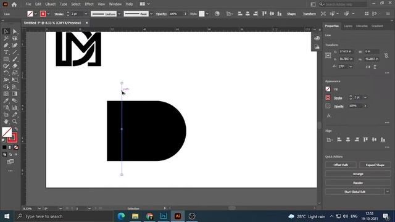Select the Blend tool
The image size is (395, 222).
pos(15,101)
